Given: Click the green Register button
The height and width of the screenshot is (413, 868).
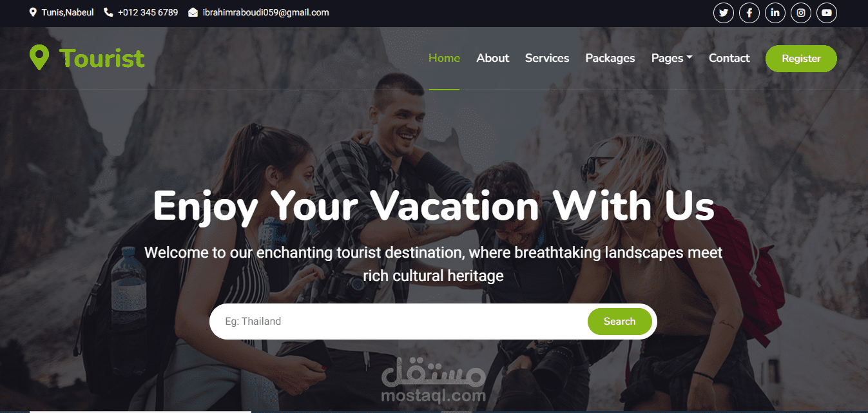Looking at the screenshot, I should tap(801, 59).
